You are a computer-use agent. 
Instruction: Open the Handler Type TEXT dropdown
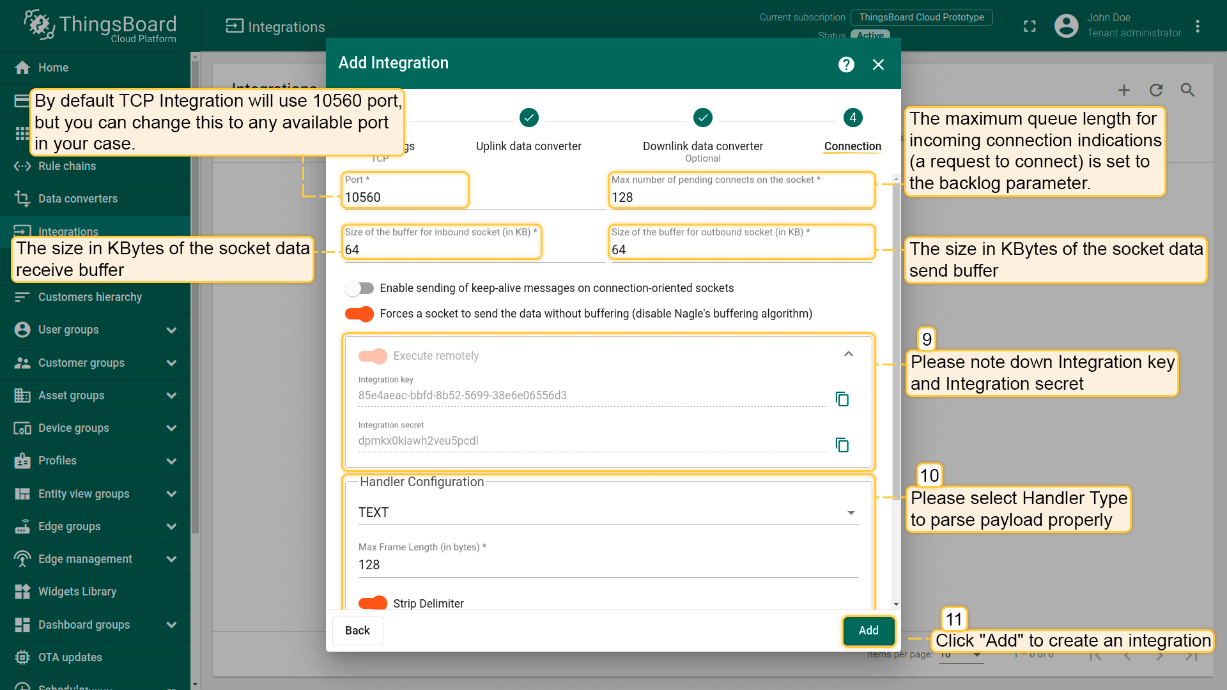click(x=608, y=513)
